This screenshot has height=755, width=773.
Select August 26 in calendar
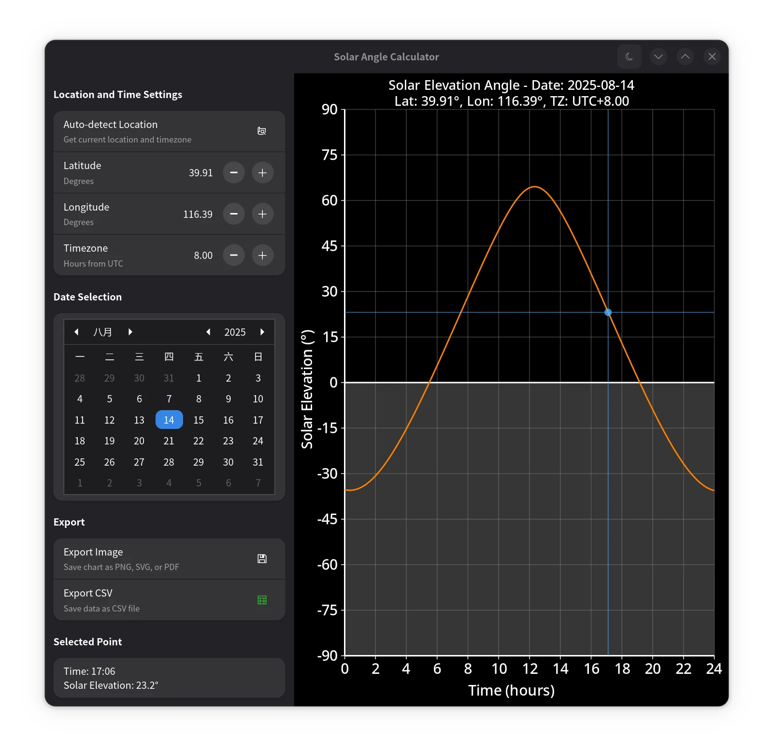coord(110,462)
